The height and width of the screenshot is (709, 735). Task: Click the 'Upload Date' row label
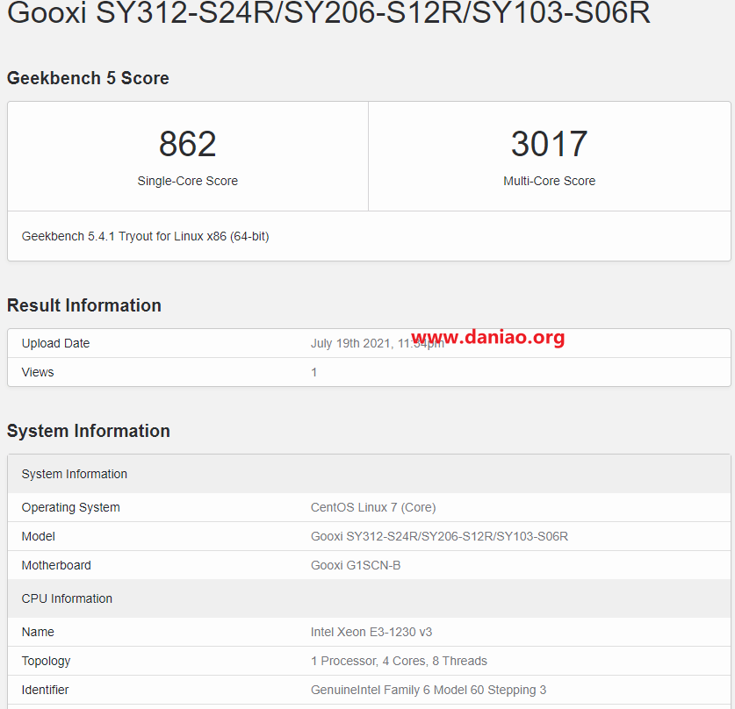[56, 343]
